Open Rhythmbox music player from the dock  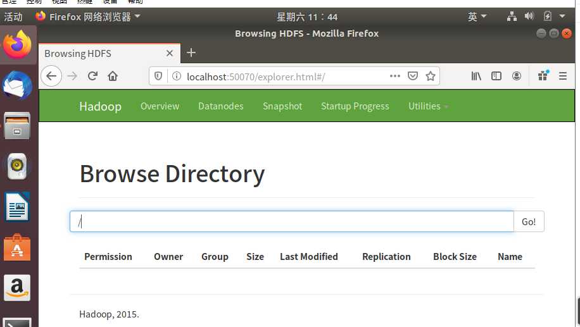pos(17,166)
